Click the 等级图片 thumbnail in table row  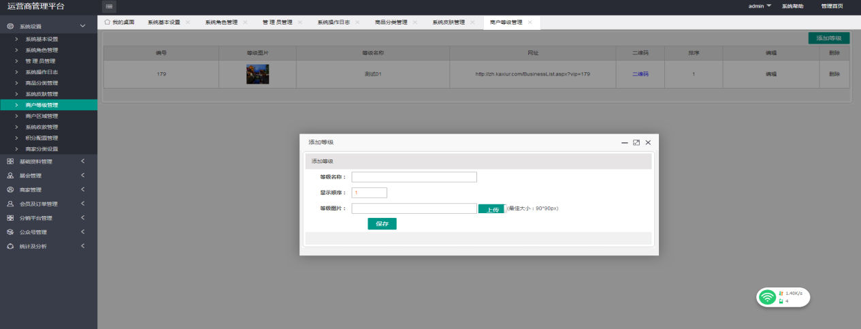tap(257, 74)
